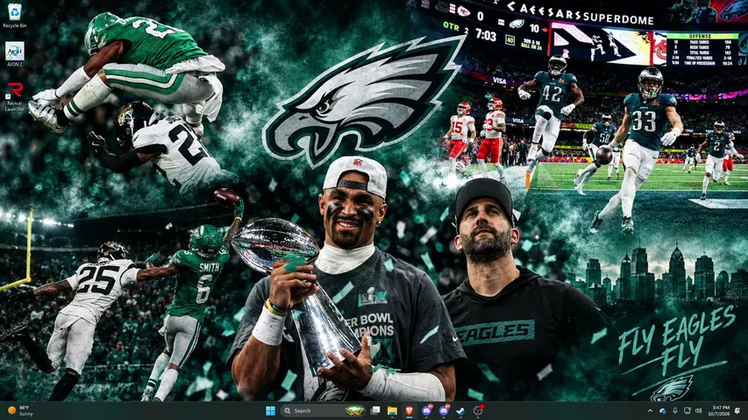Open the circular app with red dot badge
The height and width of the screenshot is (420, 748).
click(478, 410)
